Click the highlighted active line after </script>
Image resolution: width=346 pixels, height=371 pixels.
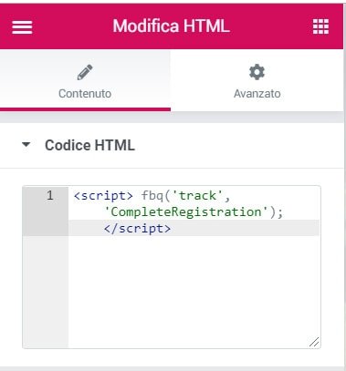pyautogui.click(x=245, y=228)
